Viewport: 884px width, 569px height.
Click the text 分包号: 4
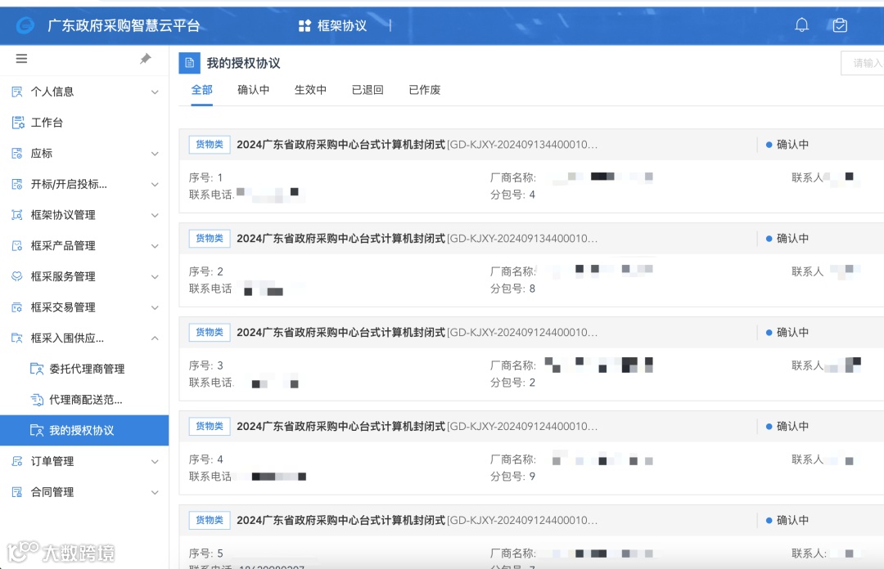[x=512, y=195]
